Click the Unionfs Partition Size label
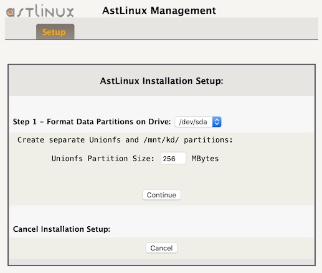The image size is (322, 273). (x=103, y=159)
